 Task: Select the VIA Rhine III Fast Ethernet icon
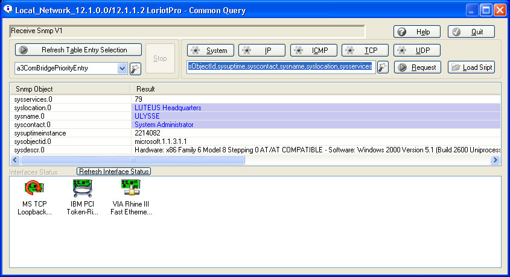click(130, 188)
